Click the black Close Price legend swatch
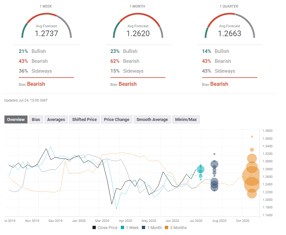The width and height of the screenshot is (286, 235). (94, 227)
